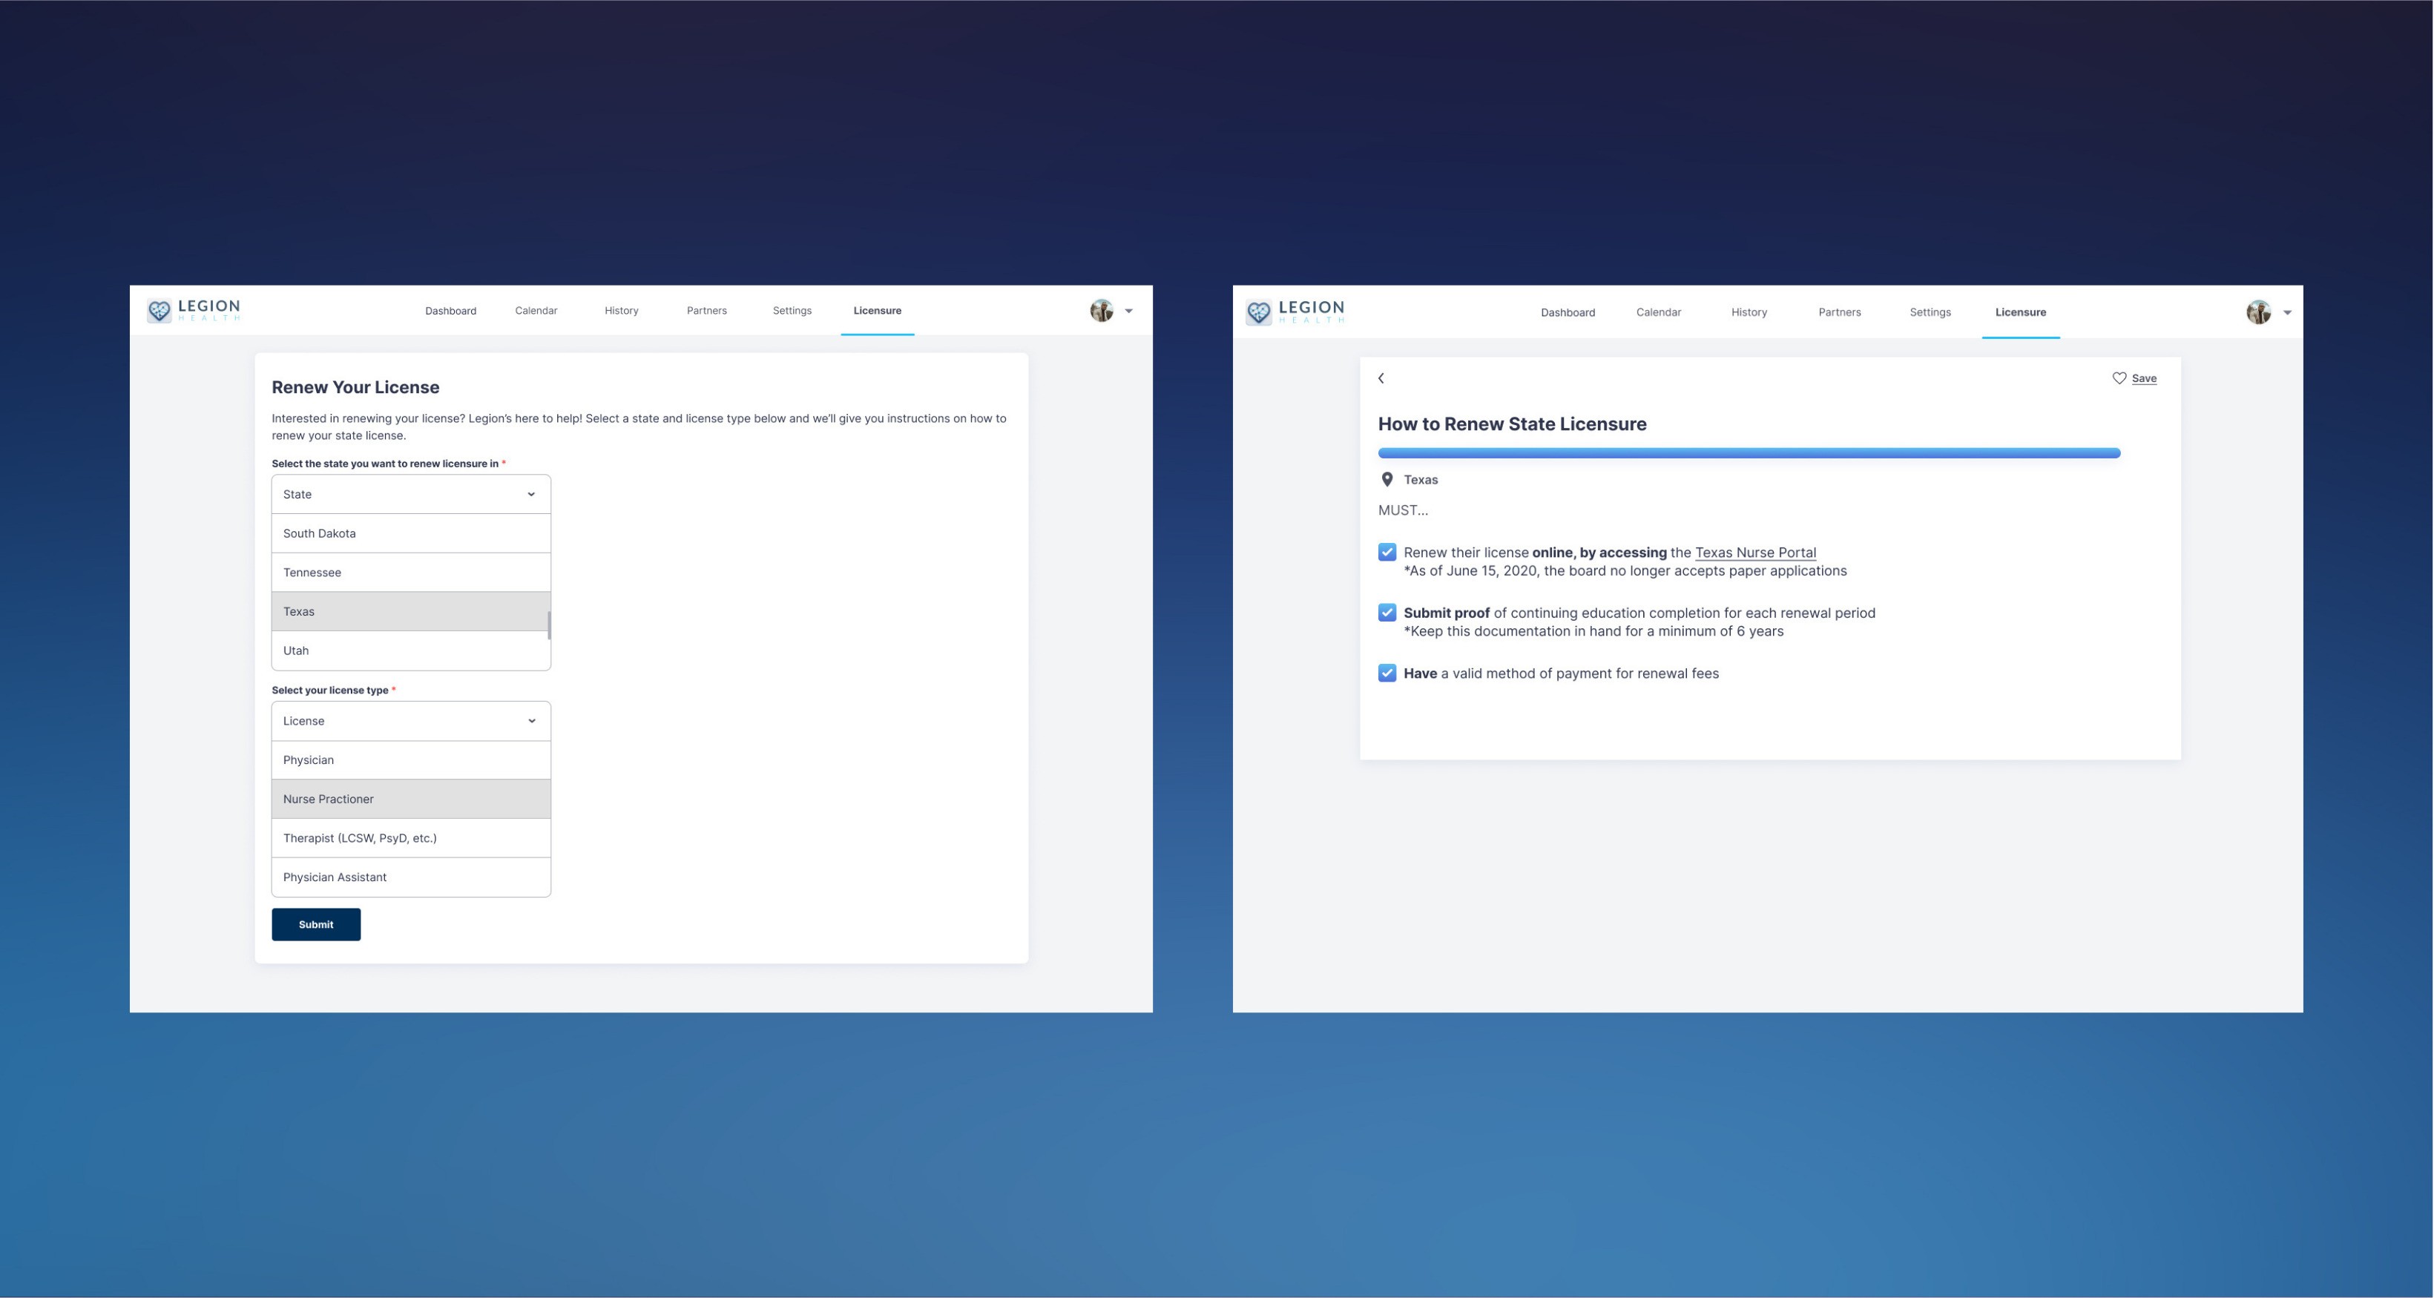Open the Texas Nurse Portal link

tap(1754, 553)
